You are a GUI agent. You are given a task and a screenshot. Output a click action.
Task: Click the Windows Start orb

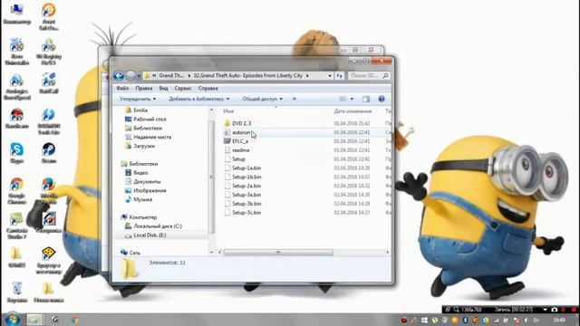[12, 320]
